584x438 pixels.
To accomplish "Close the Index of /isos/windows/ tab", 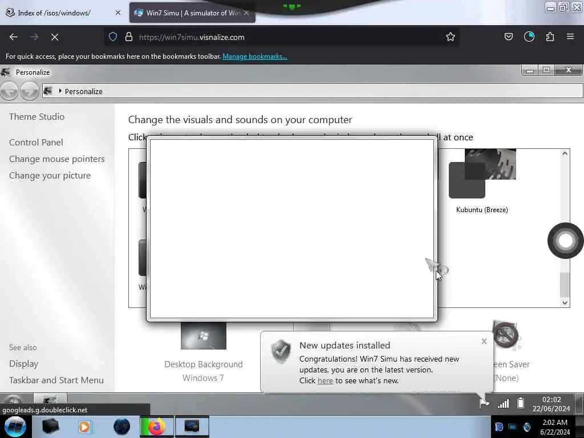I will tap(118, 13).
